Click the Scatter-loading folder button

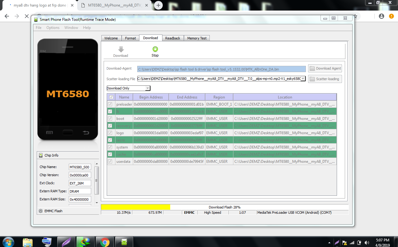pos(325,79)
